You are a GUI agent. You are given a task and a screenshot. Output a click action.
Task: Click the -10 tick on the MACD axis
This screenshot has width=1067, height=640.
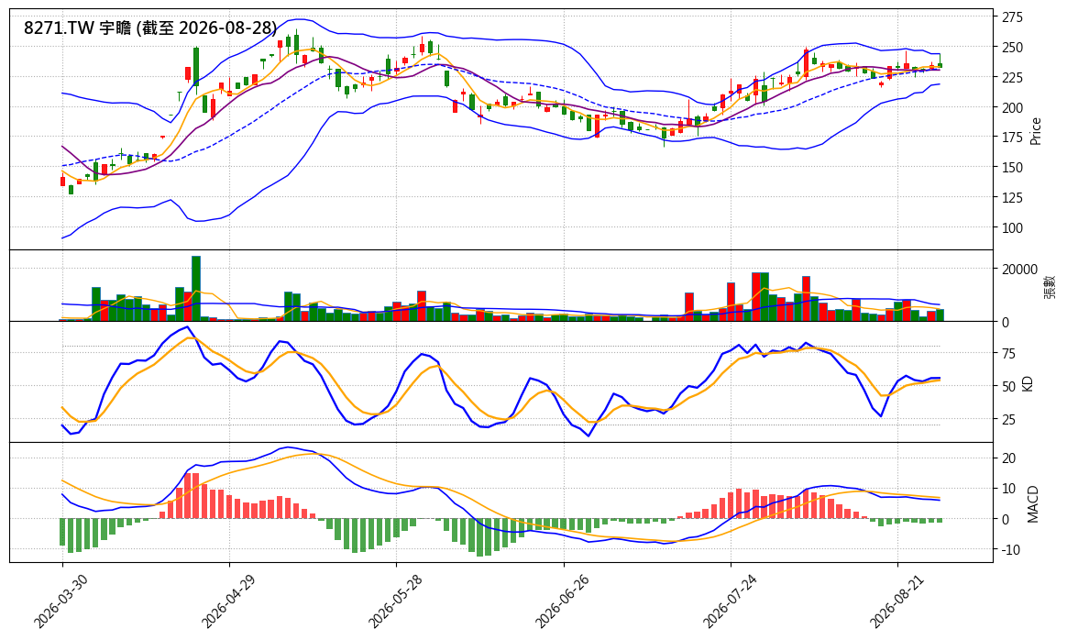(1008, 549)
